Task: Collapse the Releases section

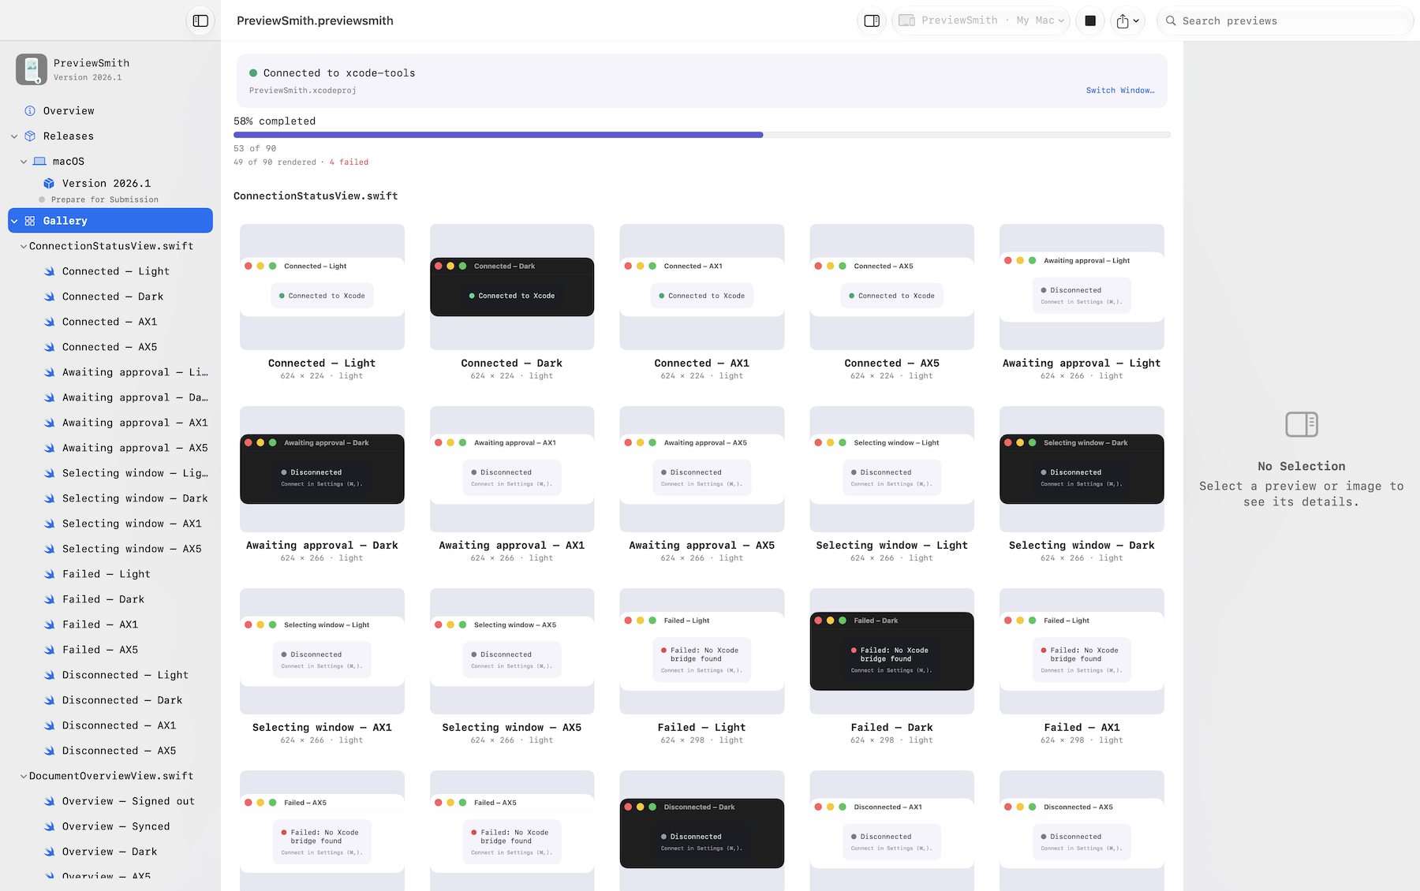Action: point(14,136)
